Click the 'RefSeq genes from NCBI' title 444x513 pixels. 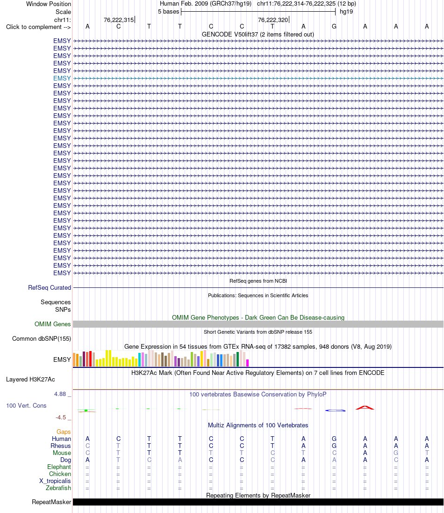(x=258, y=281)
